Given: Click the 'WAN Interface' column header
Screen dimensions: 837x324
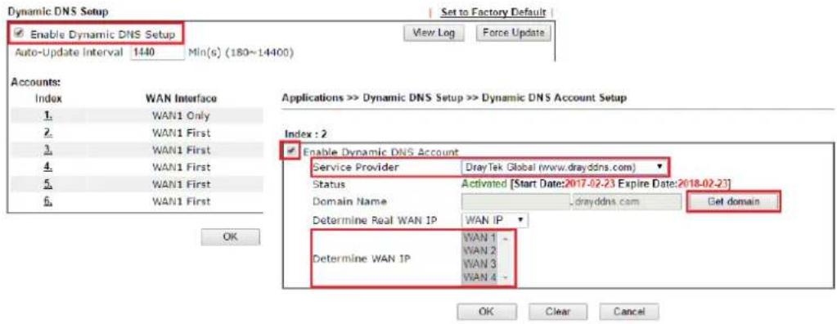Looking at the screenshot, I should point(182,99).
